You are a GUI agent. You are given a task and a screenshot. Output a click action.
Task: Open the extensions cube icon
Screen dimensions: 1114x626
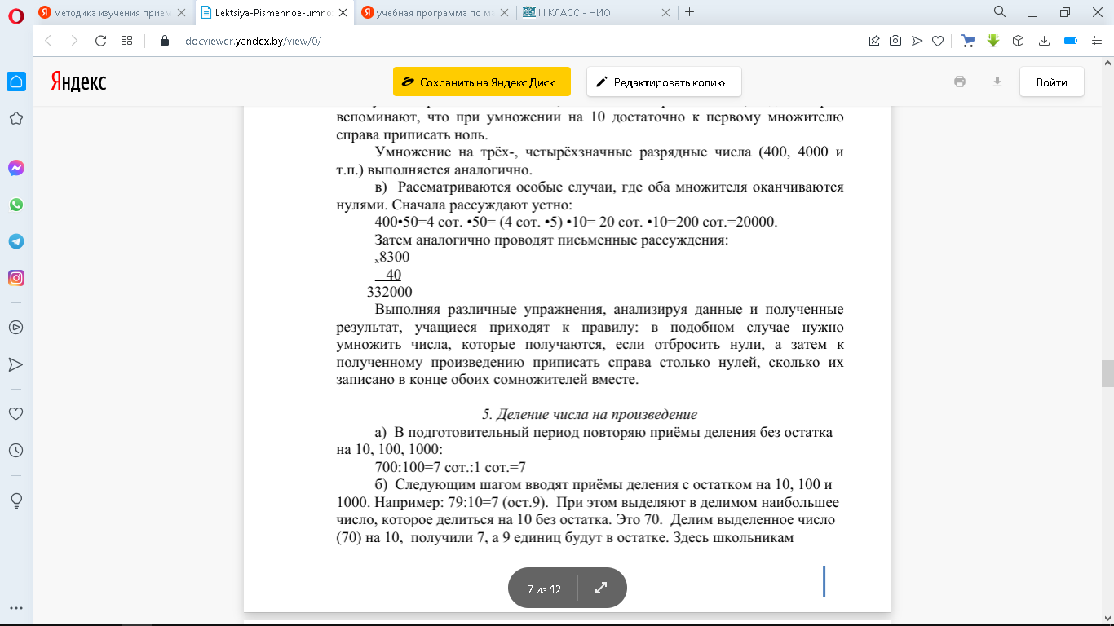(1018, 41)
